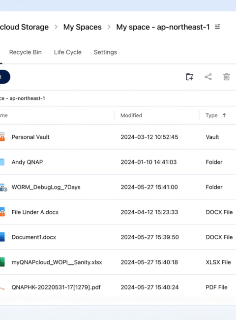The height and width of the screenshot is (320, 236).
Task: Click the create new folder icon
Action: 190,77
